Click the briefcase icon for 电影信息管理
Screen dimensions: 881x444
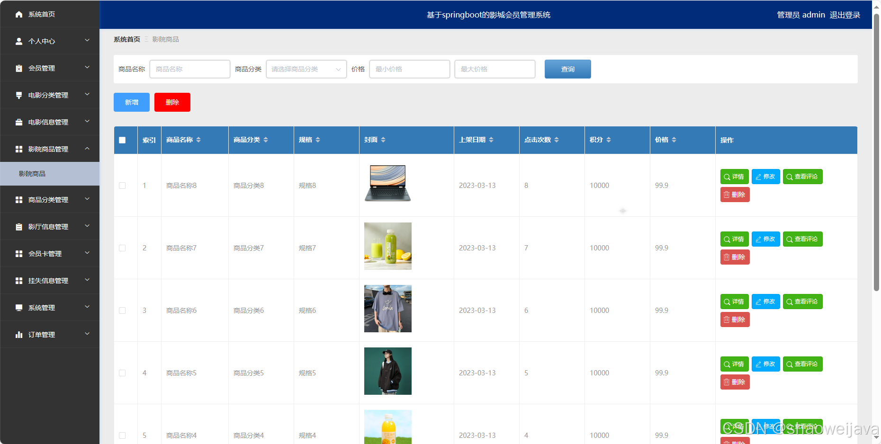[19, 122]
